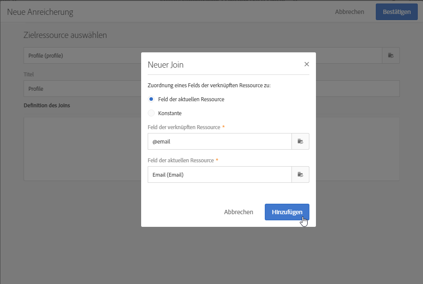This screenshot has height=284, width=423.
Task: Select the Konstante radio option
Action: 151,113
